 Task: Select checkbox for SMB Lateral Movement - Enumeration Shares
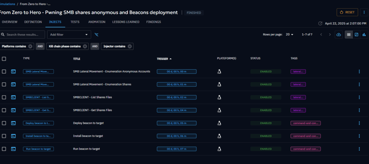[4, 84]
